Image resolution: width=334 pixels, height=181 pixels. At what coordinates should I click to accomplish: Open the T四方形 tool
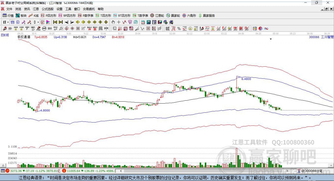103,16
